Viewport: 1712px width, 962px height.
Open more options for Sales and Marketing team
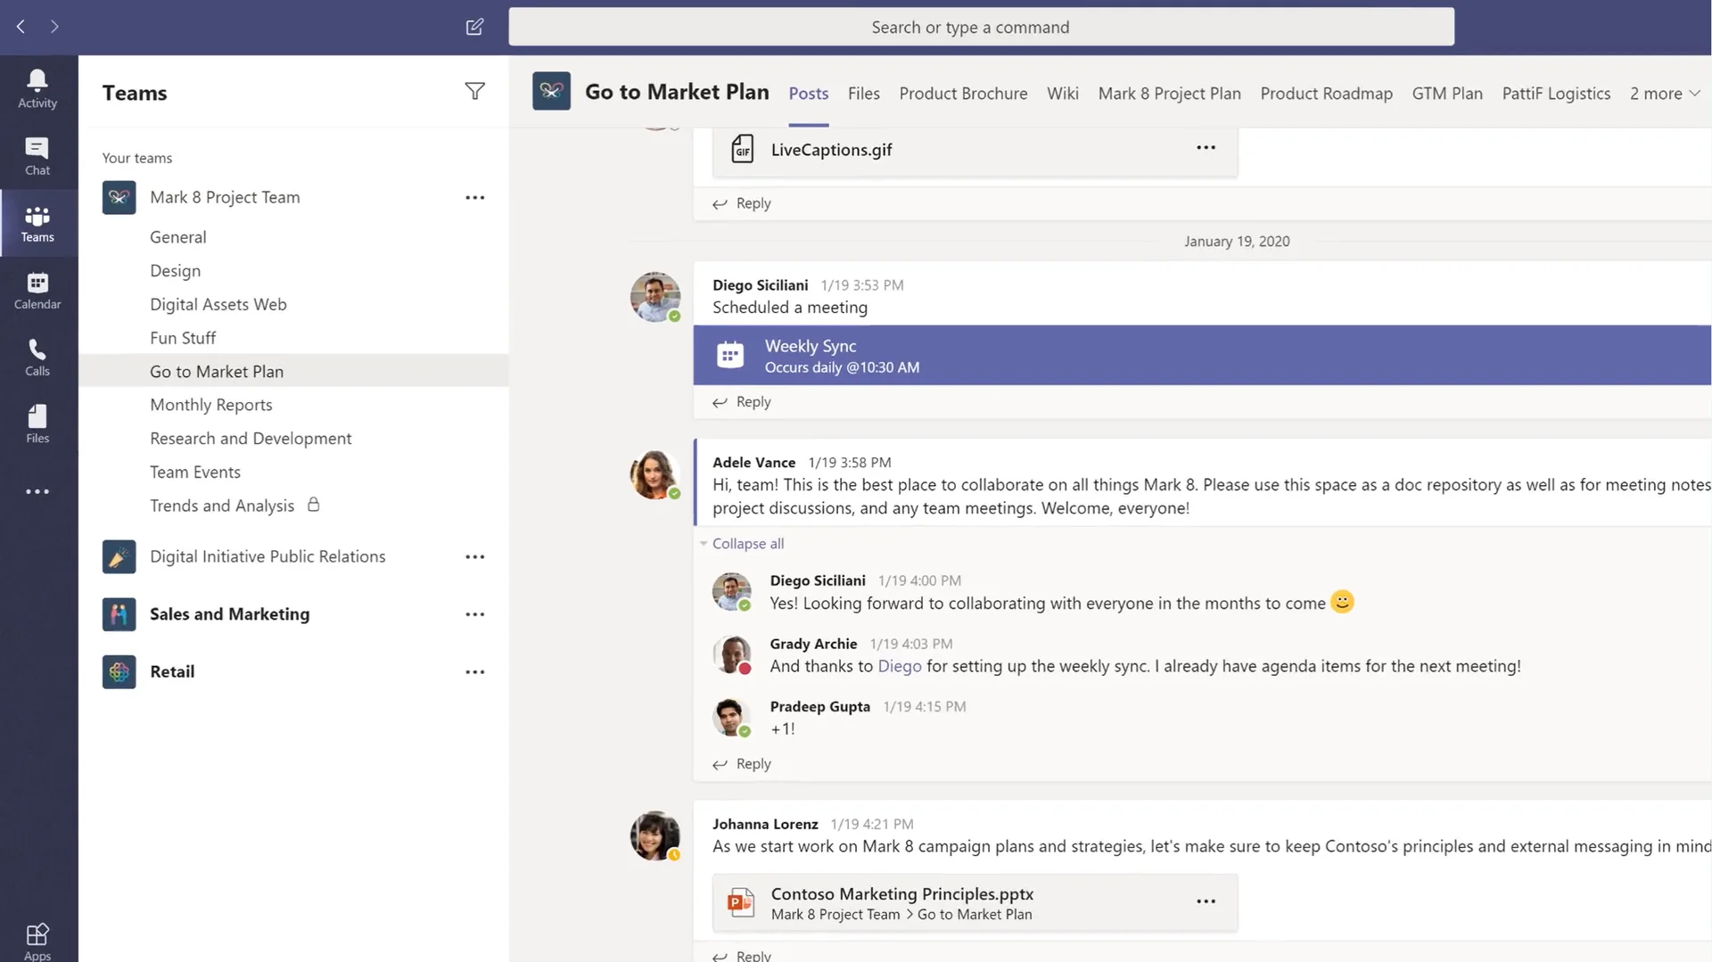474,614
